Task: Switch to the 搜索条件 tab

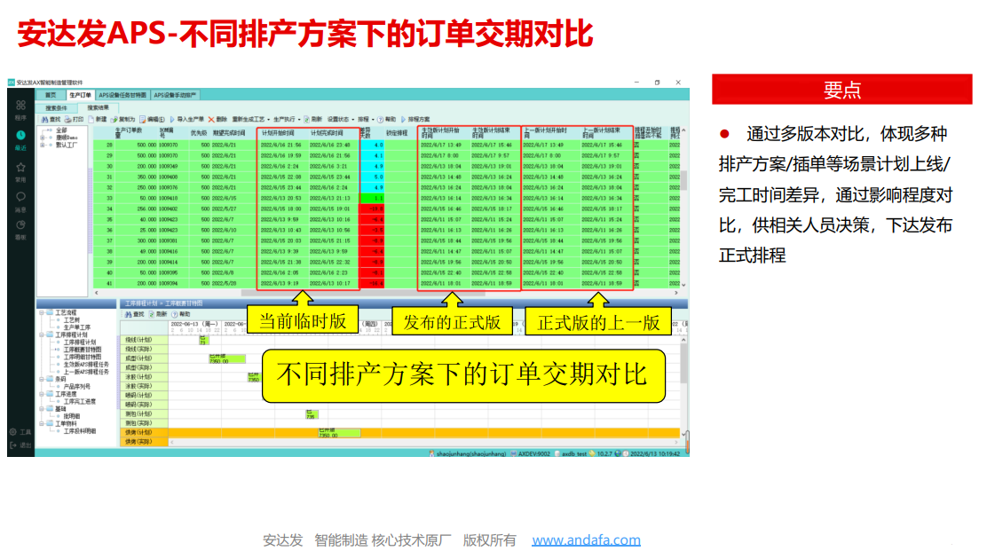Action: pos(56,108)
